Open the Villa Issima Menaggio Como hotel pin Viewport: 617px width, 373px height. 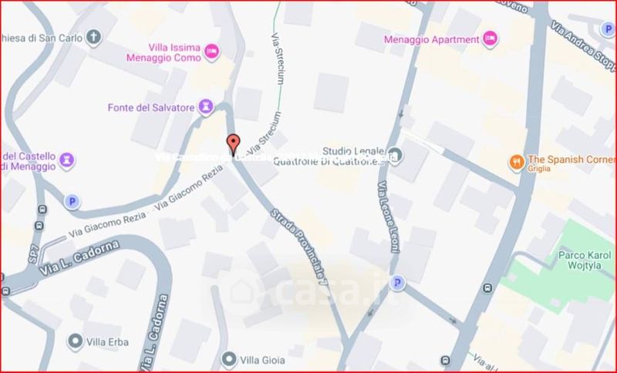[x=211, y=52]
